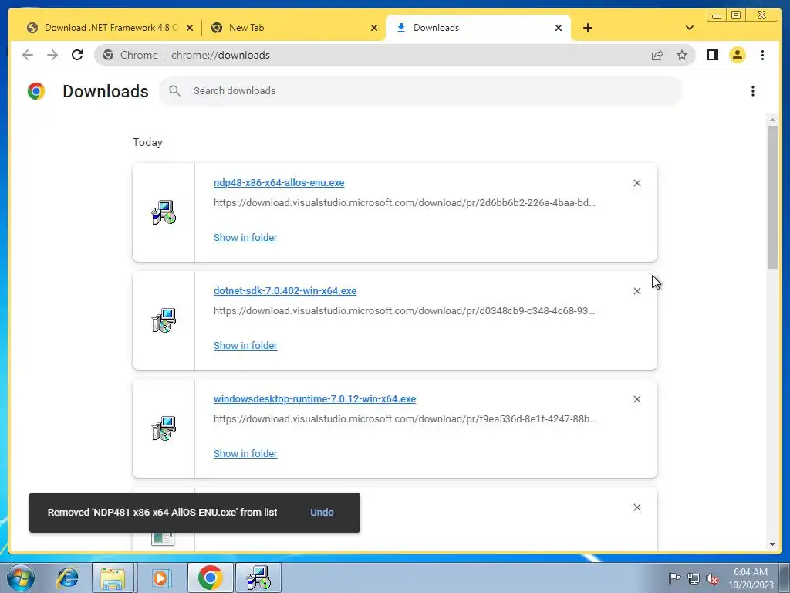Viewport: 790px width, 593px height.
Task: Click the scrollbar down arrow
Action: (772, 544)
